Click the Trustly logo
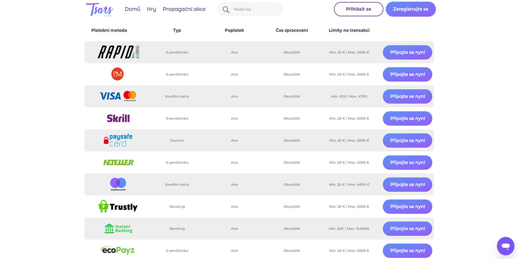This screenshot has height=259, width=518. pyautogui.click(x=118, y=207)
